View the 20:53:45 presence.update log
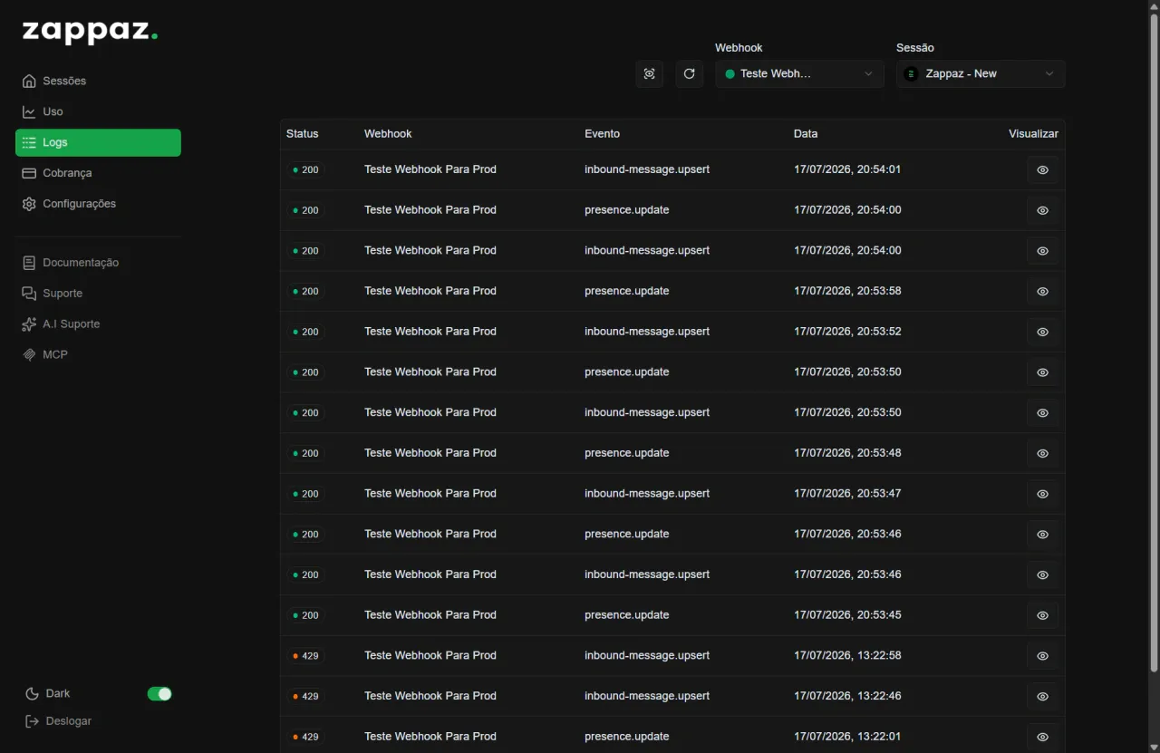The width and height of the screenshot is (1160, 753). click(1042, 615)
